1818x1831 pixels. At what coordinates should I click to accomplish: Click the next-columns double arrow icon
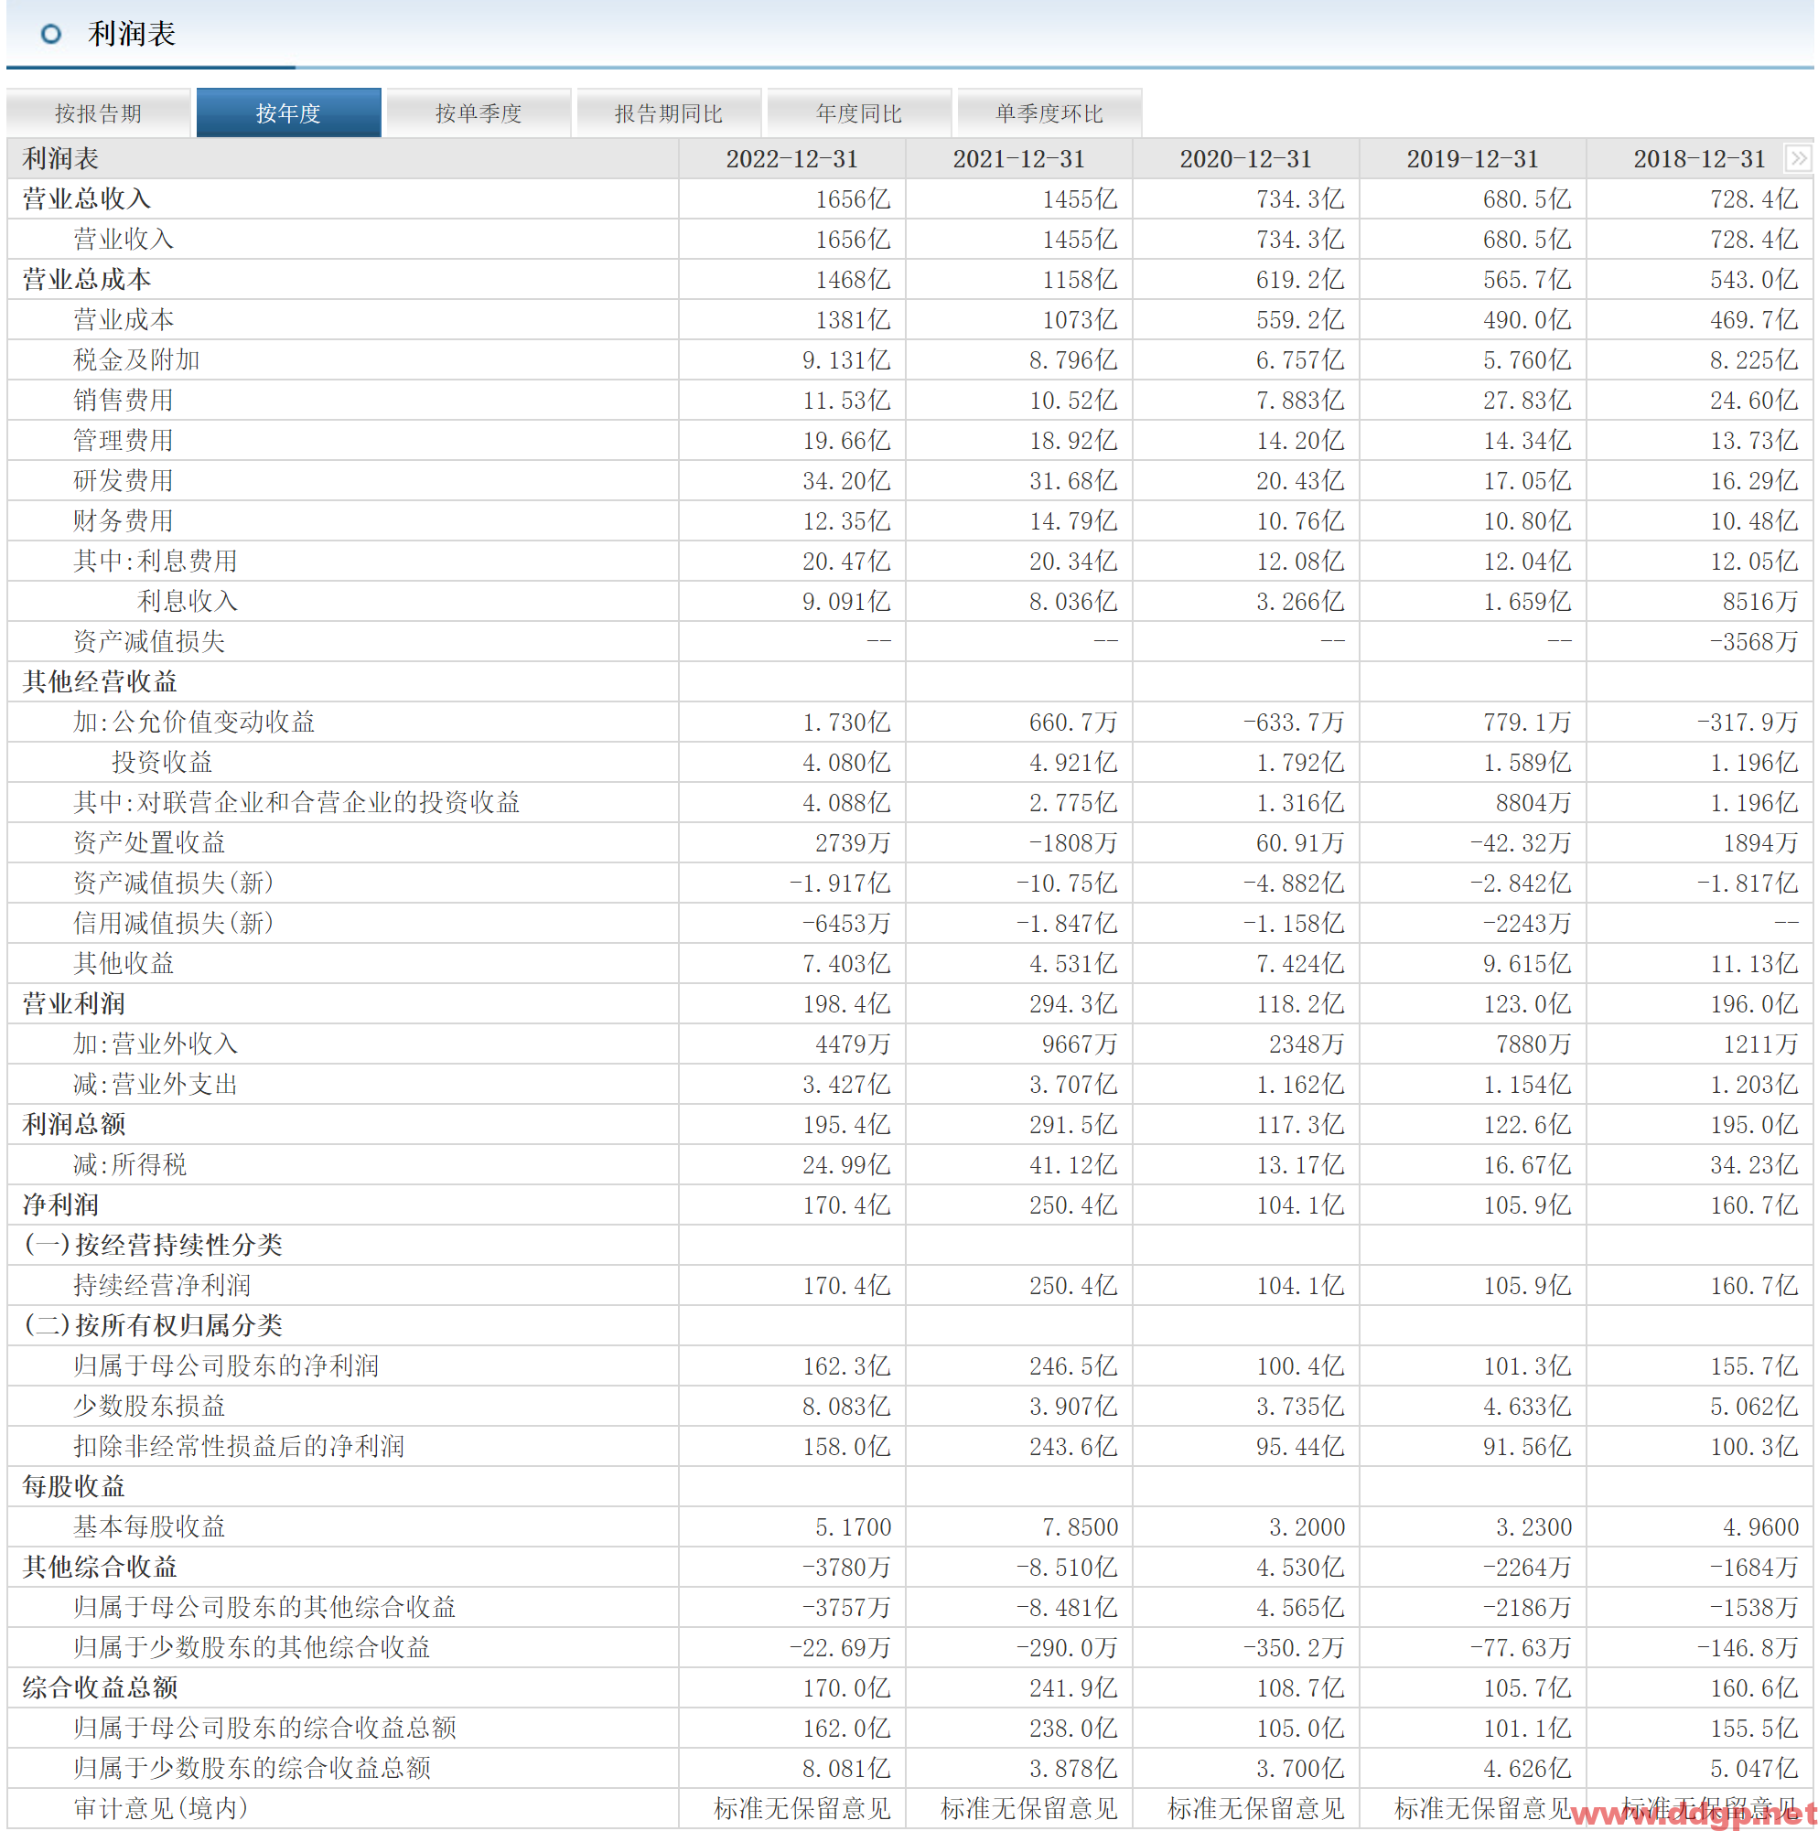coord(1797,158)
